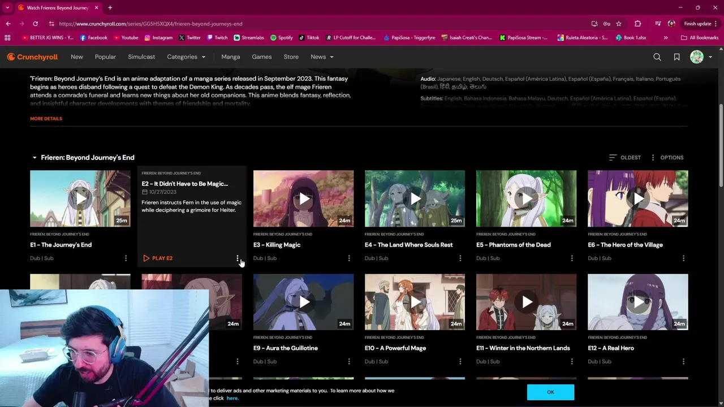Open more options for E12 A Real Hero
Image resolution: width=724 pixels, height=407 pixels.
click(683, 362)
